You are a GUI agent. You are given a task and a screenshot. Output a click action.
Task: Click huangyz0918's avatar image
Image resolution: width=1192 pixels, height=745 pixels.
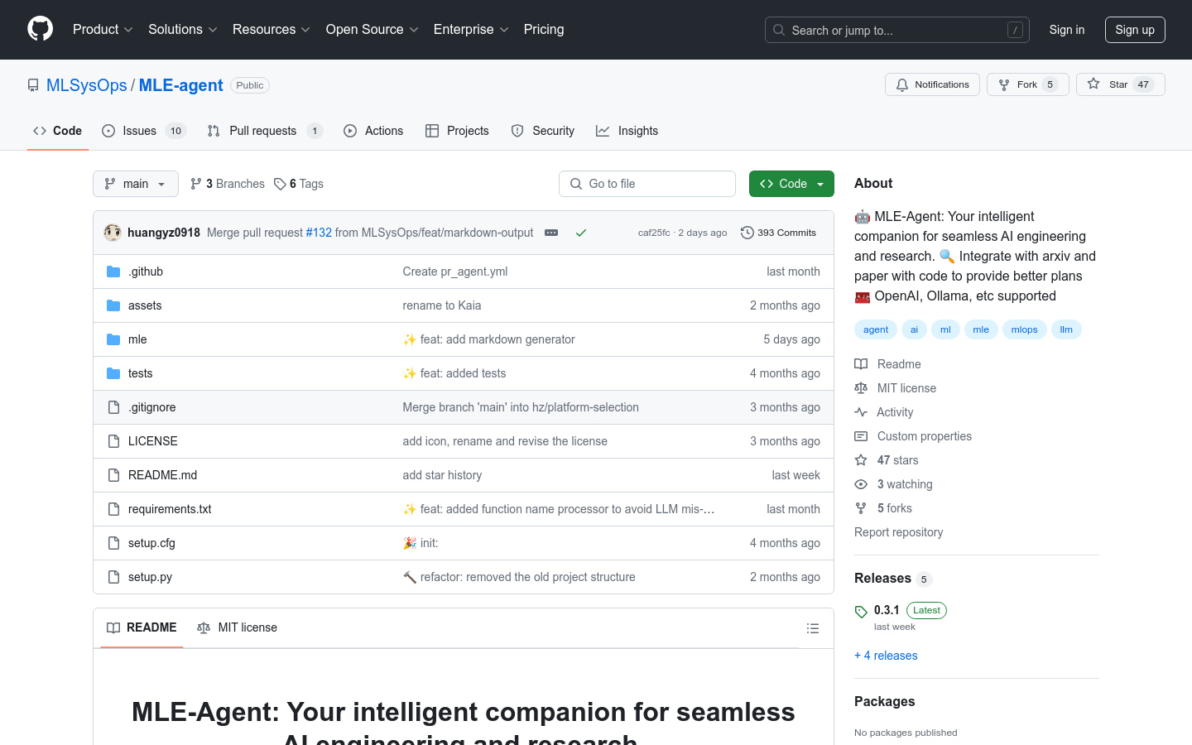[113, 233]
